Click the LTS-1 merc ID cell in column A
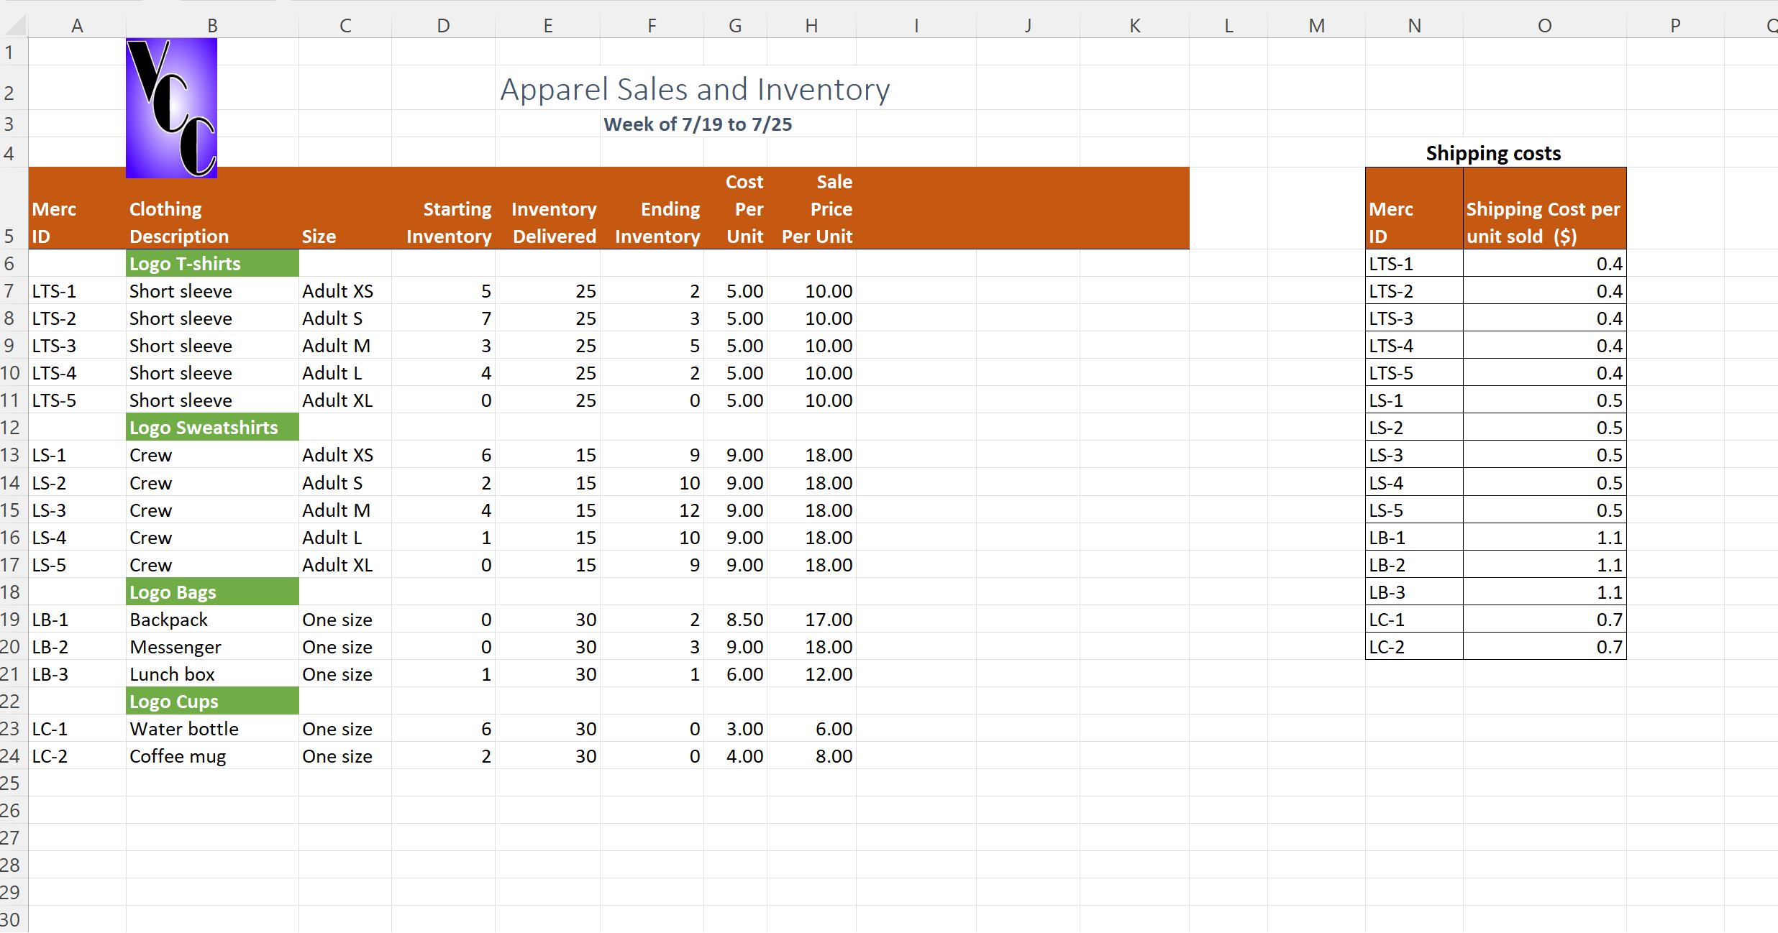The image size is (1778, 933). point(55,291)
